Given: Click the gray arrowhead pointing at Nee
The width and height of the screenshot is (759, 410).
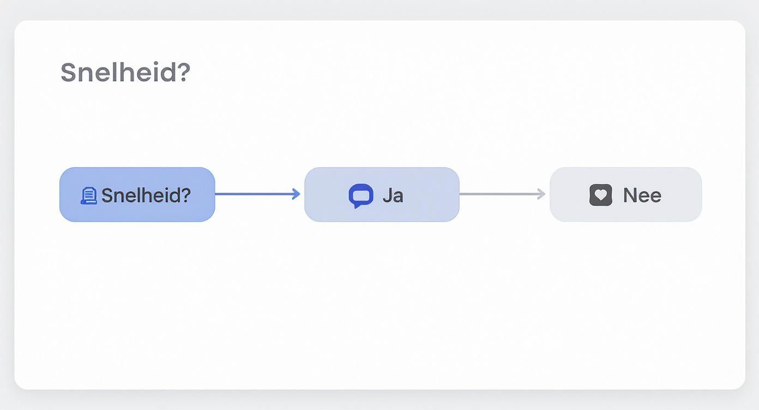Looking at the screenshot, I should [x=541, y=194].
